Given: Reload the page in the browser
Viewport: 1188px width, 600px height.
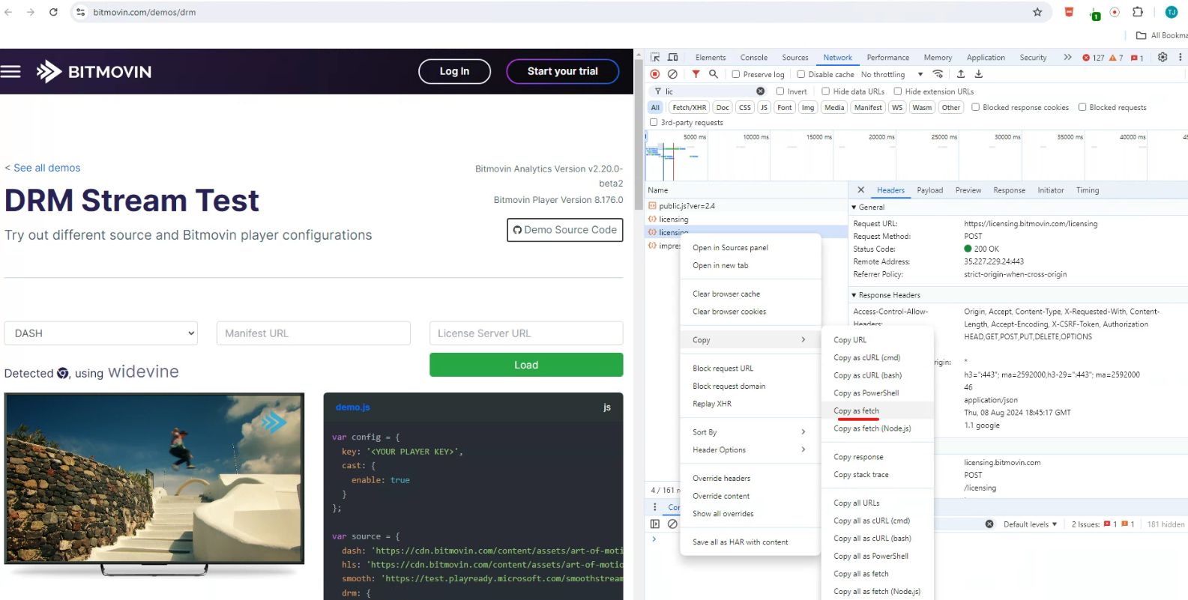Looking at the screenshot, I should pos(53,12).
